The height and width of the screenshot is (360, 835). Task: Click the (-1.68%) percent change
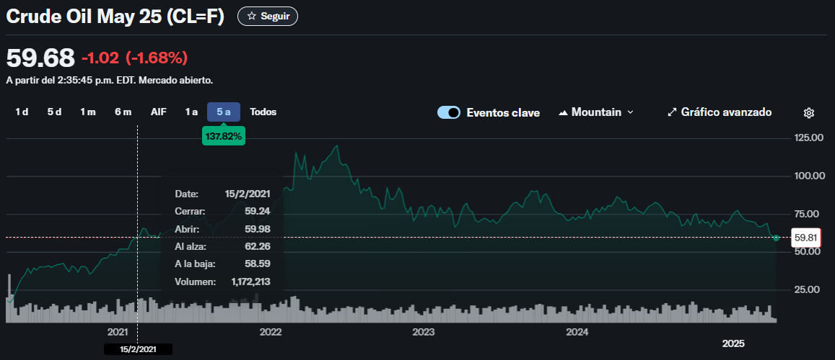(157, 58)
